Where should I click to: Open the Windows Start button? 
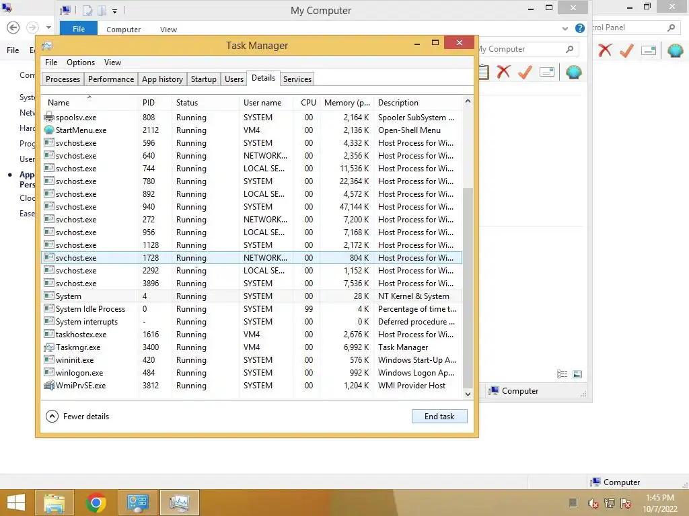point(16,503)
